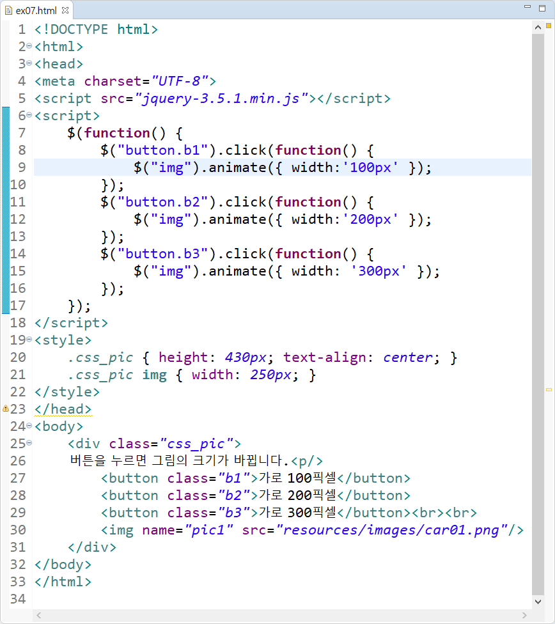The width and height of the screenshot is (555, 624).
Task: Click the underlined </head> tag
Action: click(63, 409)
